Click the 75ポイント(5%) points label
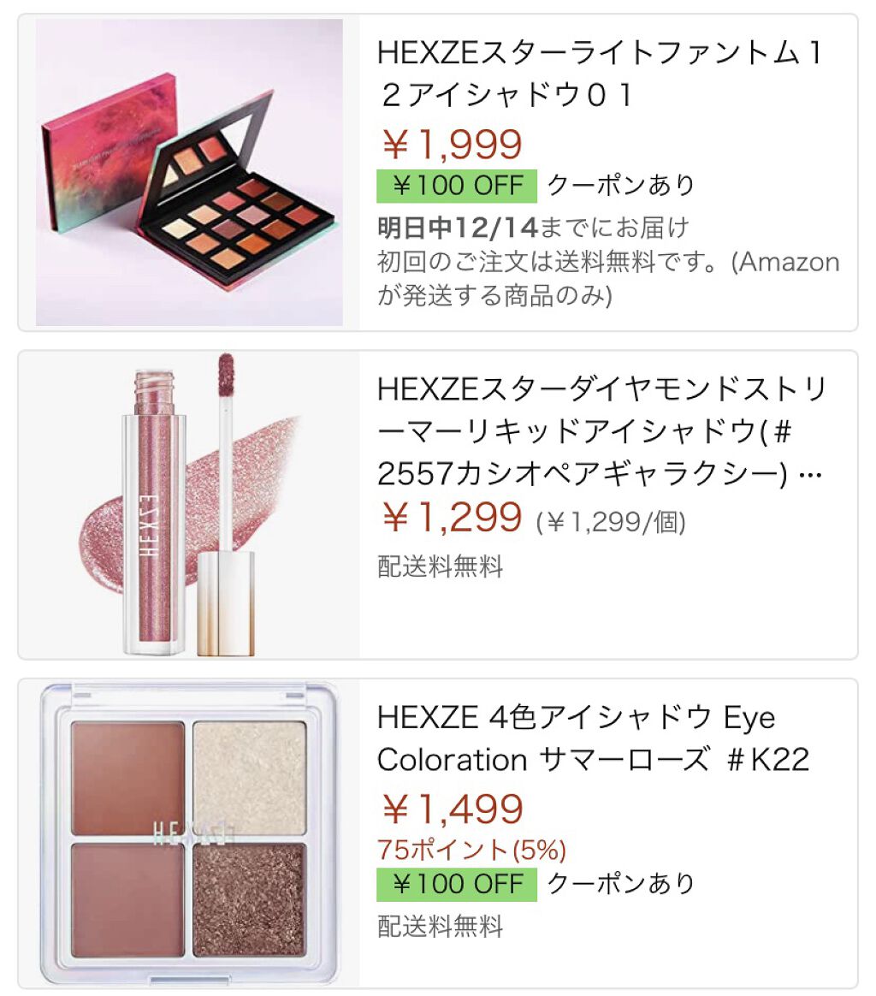Image resolution: width=876 pixels, height=996 pixels. tap(471, 850)
